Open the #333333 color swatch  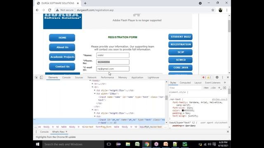(183, 111)
